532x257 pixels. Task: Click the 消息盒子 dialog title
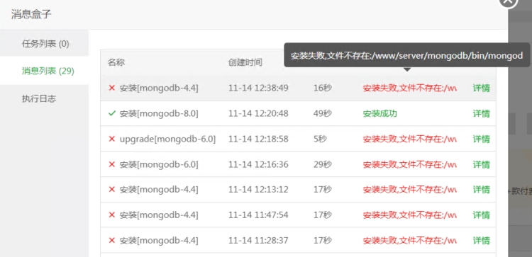pyautogui.click(x=31, y=14)
